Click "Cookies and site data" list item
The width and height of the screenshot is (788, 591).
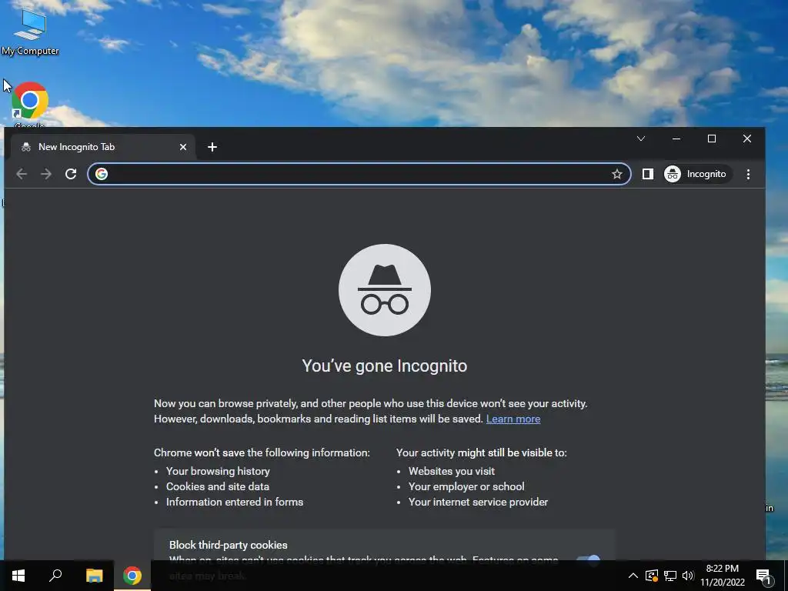218,486
